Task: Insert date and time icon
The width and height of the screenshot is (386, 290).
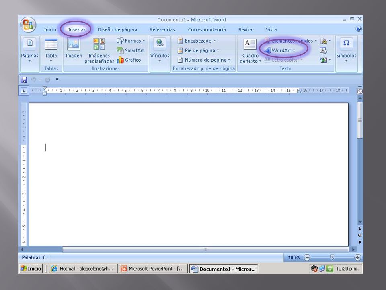Action: pyautogui.click(x=323, y=51)
